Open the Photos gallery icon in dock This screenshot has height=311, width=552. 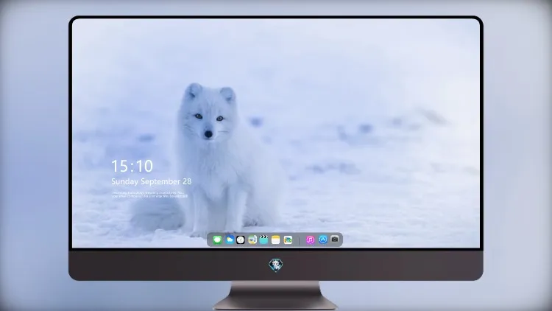click(x=288, y=240)
